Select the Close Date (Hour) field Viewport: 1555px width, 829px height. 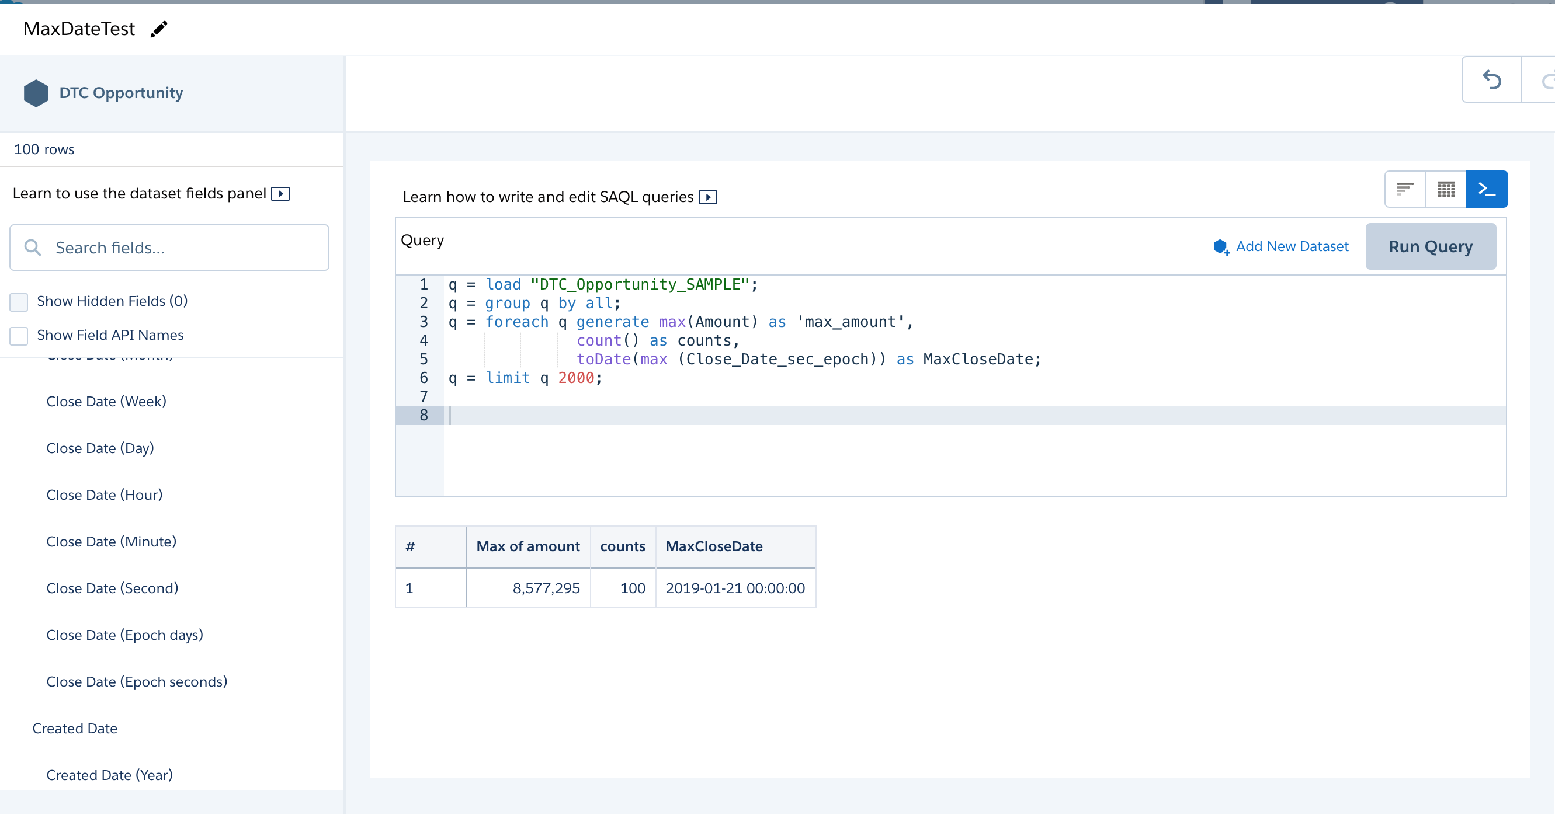pyautogui.click(x=105, y=494)
